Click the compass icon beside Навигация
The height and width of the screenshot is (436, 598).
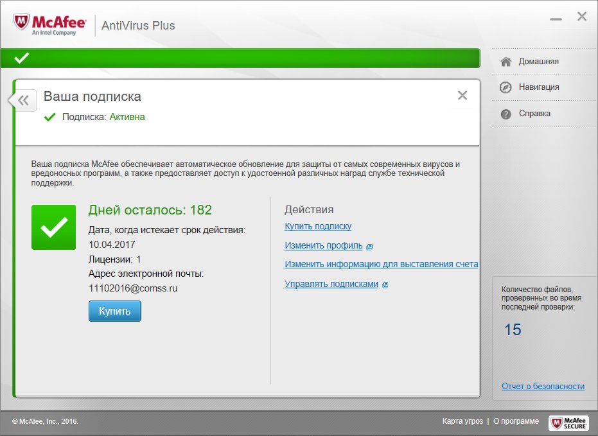pyautogui.click(x=506, y=87)
